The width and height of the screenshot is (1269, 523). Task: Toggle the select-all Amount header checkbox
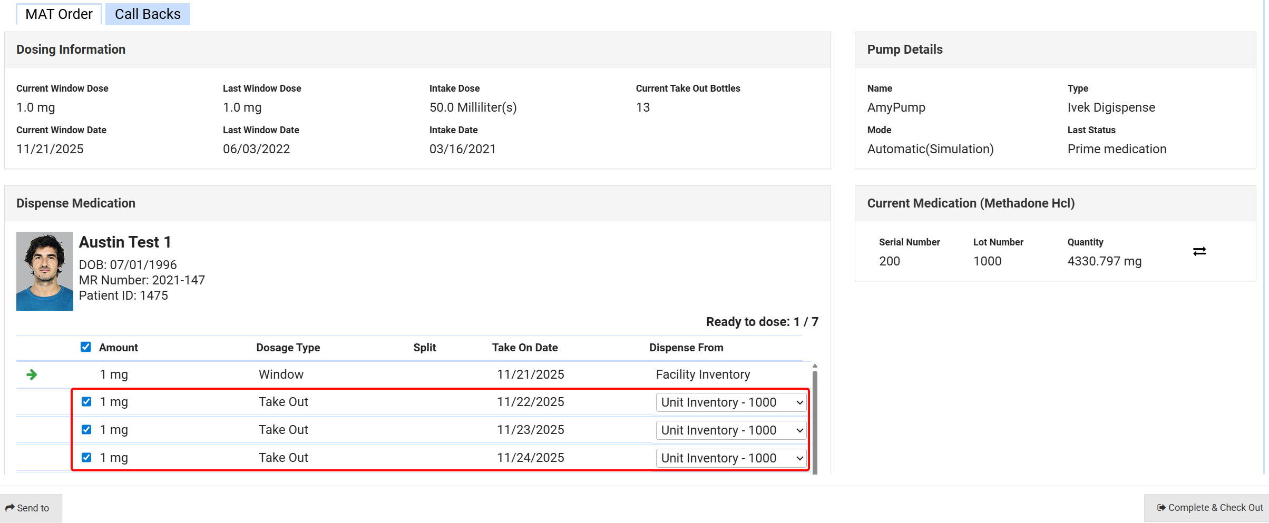tap(86, 347)
